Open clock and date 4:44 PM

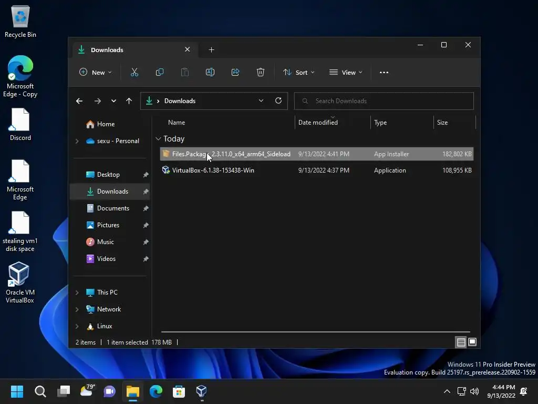501,391
